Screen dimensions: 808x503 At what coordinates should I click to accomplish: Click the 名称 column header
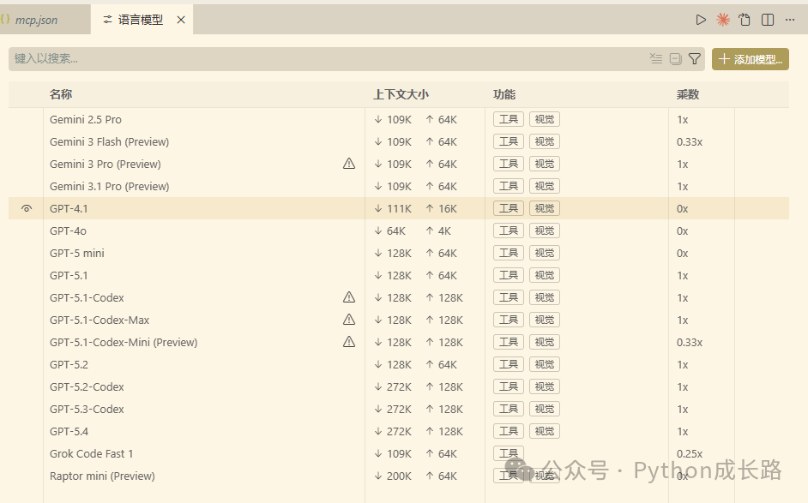coord(61,94)
